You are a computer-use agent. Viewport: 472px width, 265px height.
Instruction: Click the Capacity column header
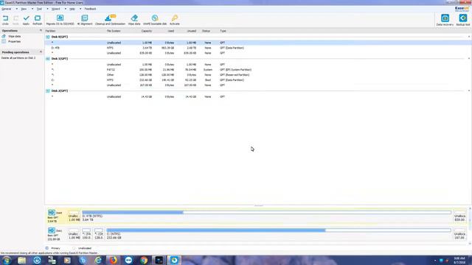coord(147,31)
